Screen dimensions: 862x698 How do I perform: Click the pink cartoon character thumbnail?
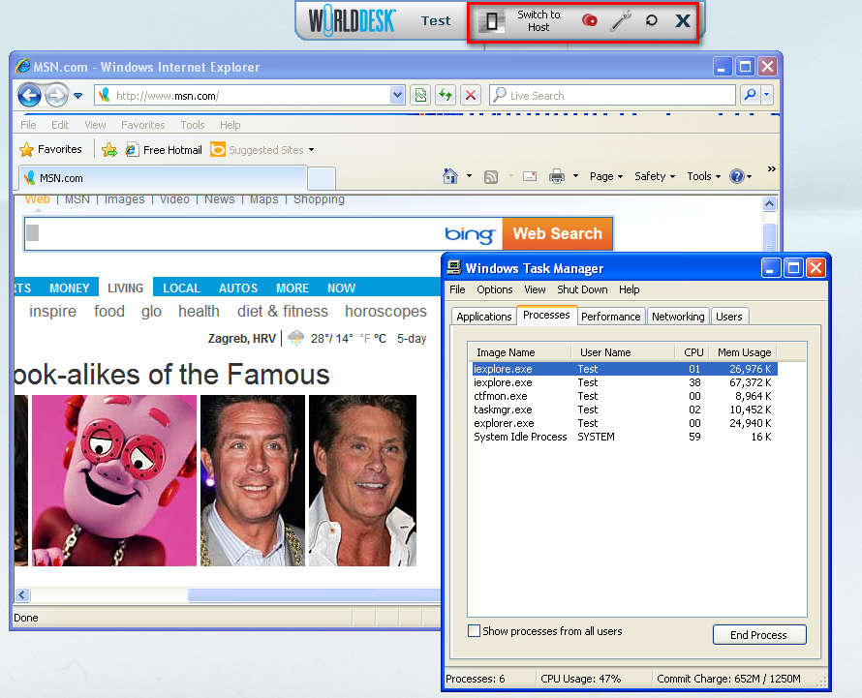114,480
